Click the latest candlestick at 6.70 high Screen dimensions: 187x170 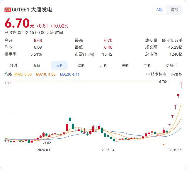[181, 85]
